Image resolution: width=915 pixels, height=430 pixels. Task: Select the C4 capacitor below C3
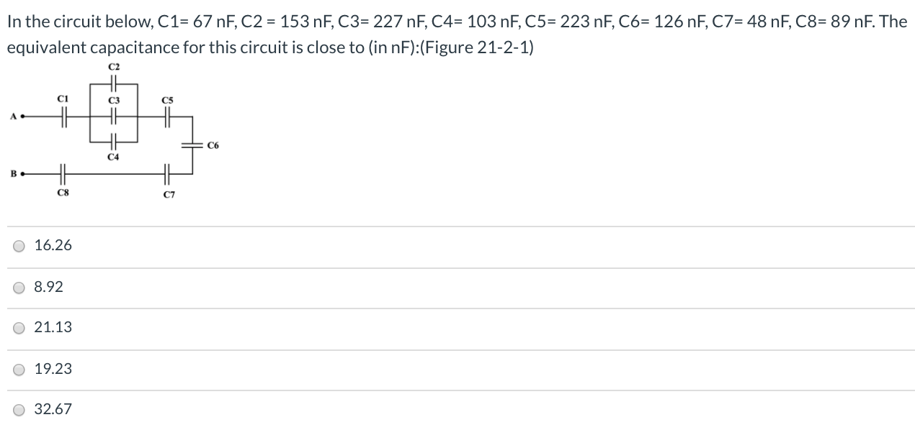[114, 142]
